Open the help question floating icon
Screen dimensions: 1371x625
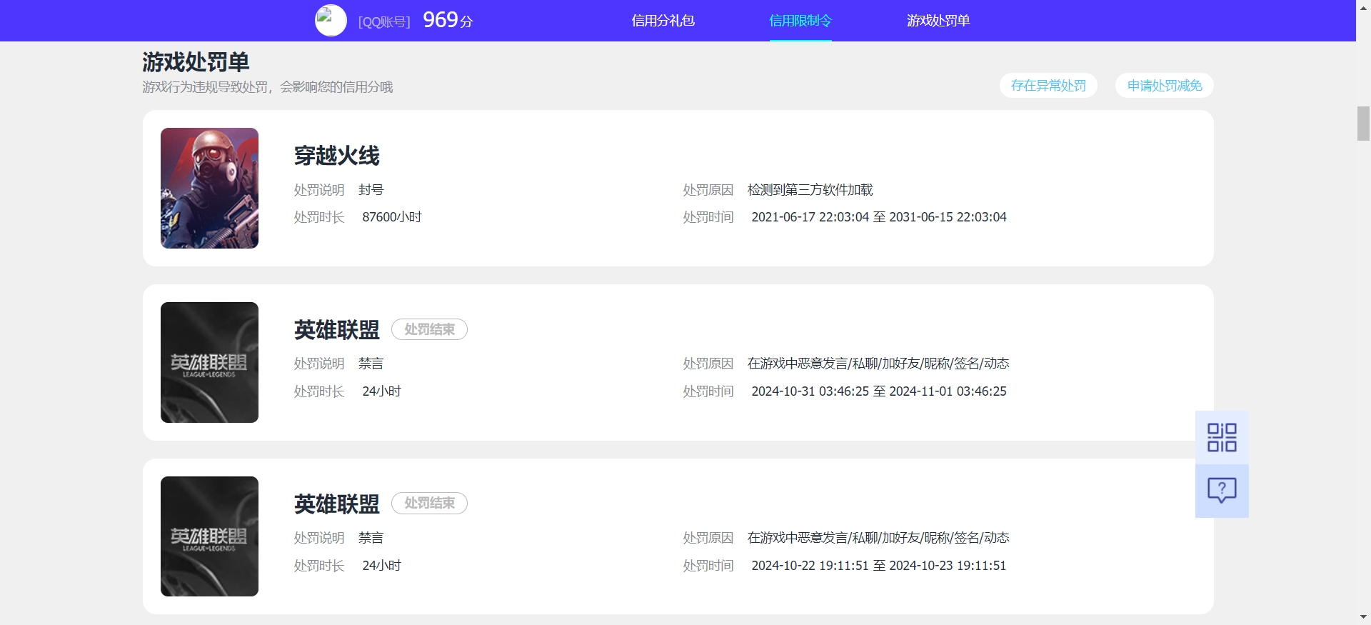pos(1222,491)
